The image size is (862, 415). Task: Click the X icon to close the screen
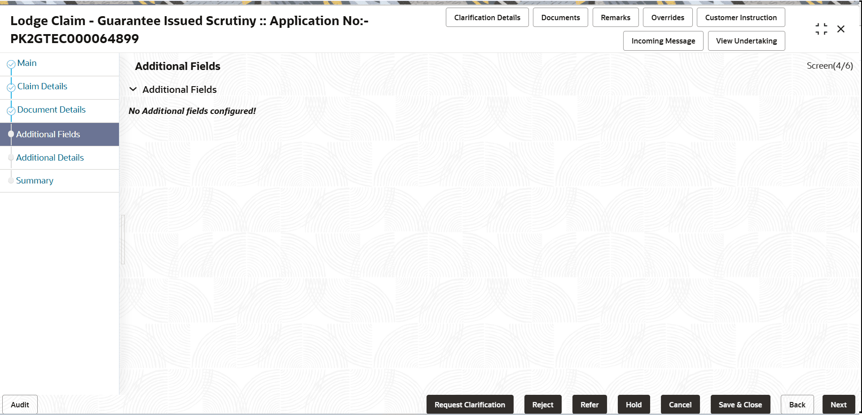tap(841, 29)
